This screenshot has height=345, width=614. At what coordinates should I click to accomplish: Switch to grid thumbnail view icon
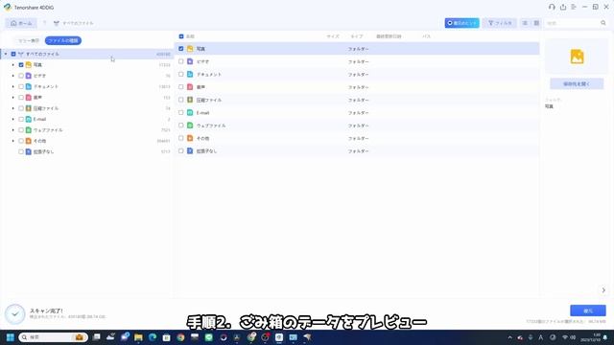[536, 23]
